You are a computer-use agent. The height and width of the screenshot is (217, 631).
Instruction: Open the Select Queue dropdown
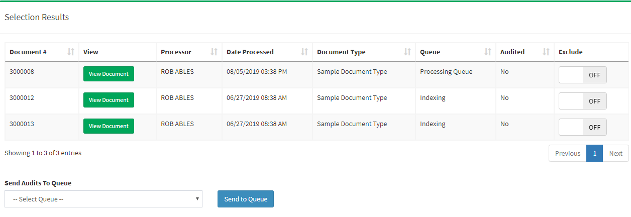pos(103,199)
